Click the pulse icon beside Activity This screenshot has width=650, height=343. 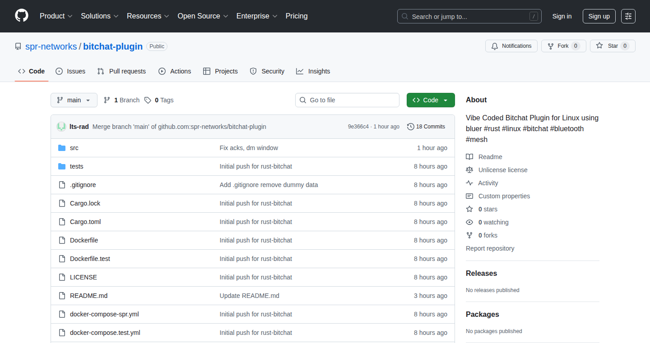[469, 183]
